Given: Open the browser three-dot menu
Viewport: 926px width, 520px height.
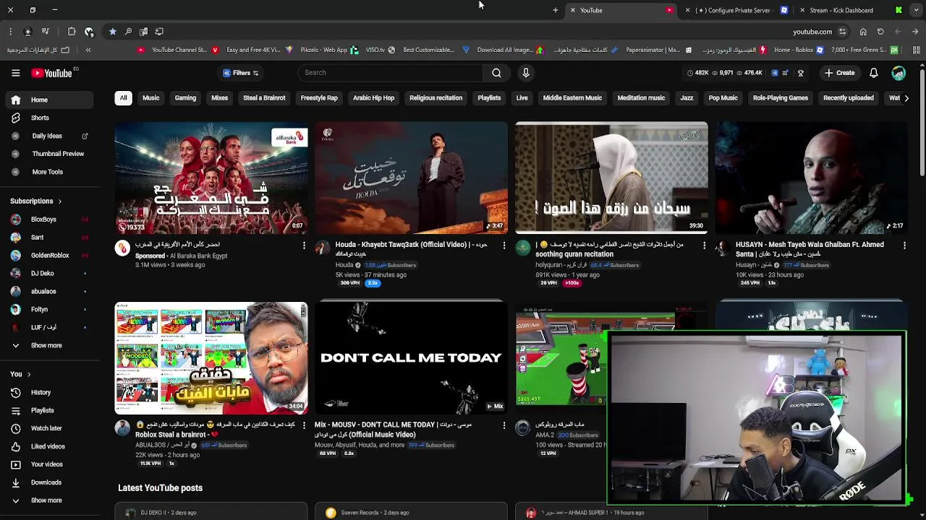Looking at the screenshot, I should (x=10, y=32).
